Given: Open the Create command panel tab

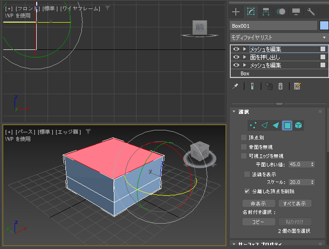Looking at the screenshot, I should tap(236, 12).
